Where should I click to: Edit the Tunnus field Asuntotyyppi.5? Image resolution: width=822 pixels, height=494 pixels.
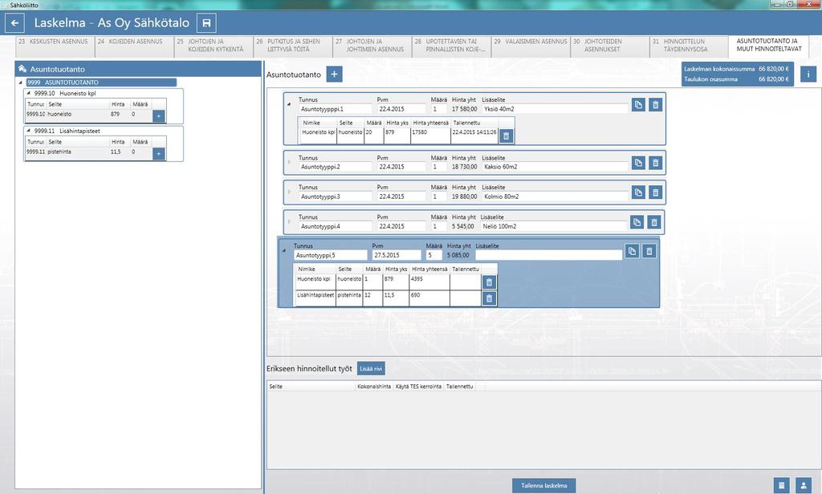[x=330, y=255]
